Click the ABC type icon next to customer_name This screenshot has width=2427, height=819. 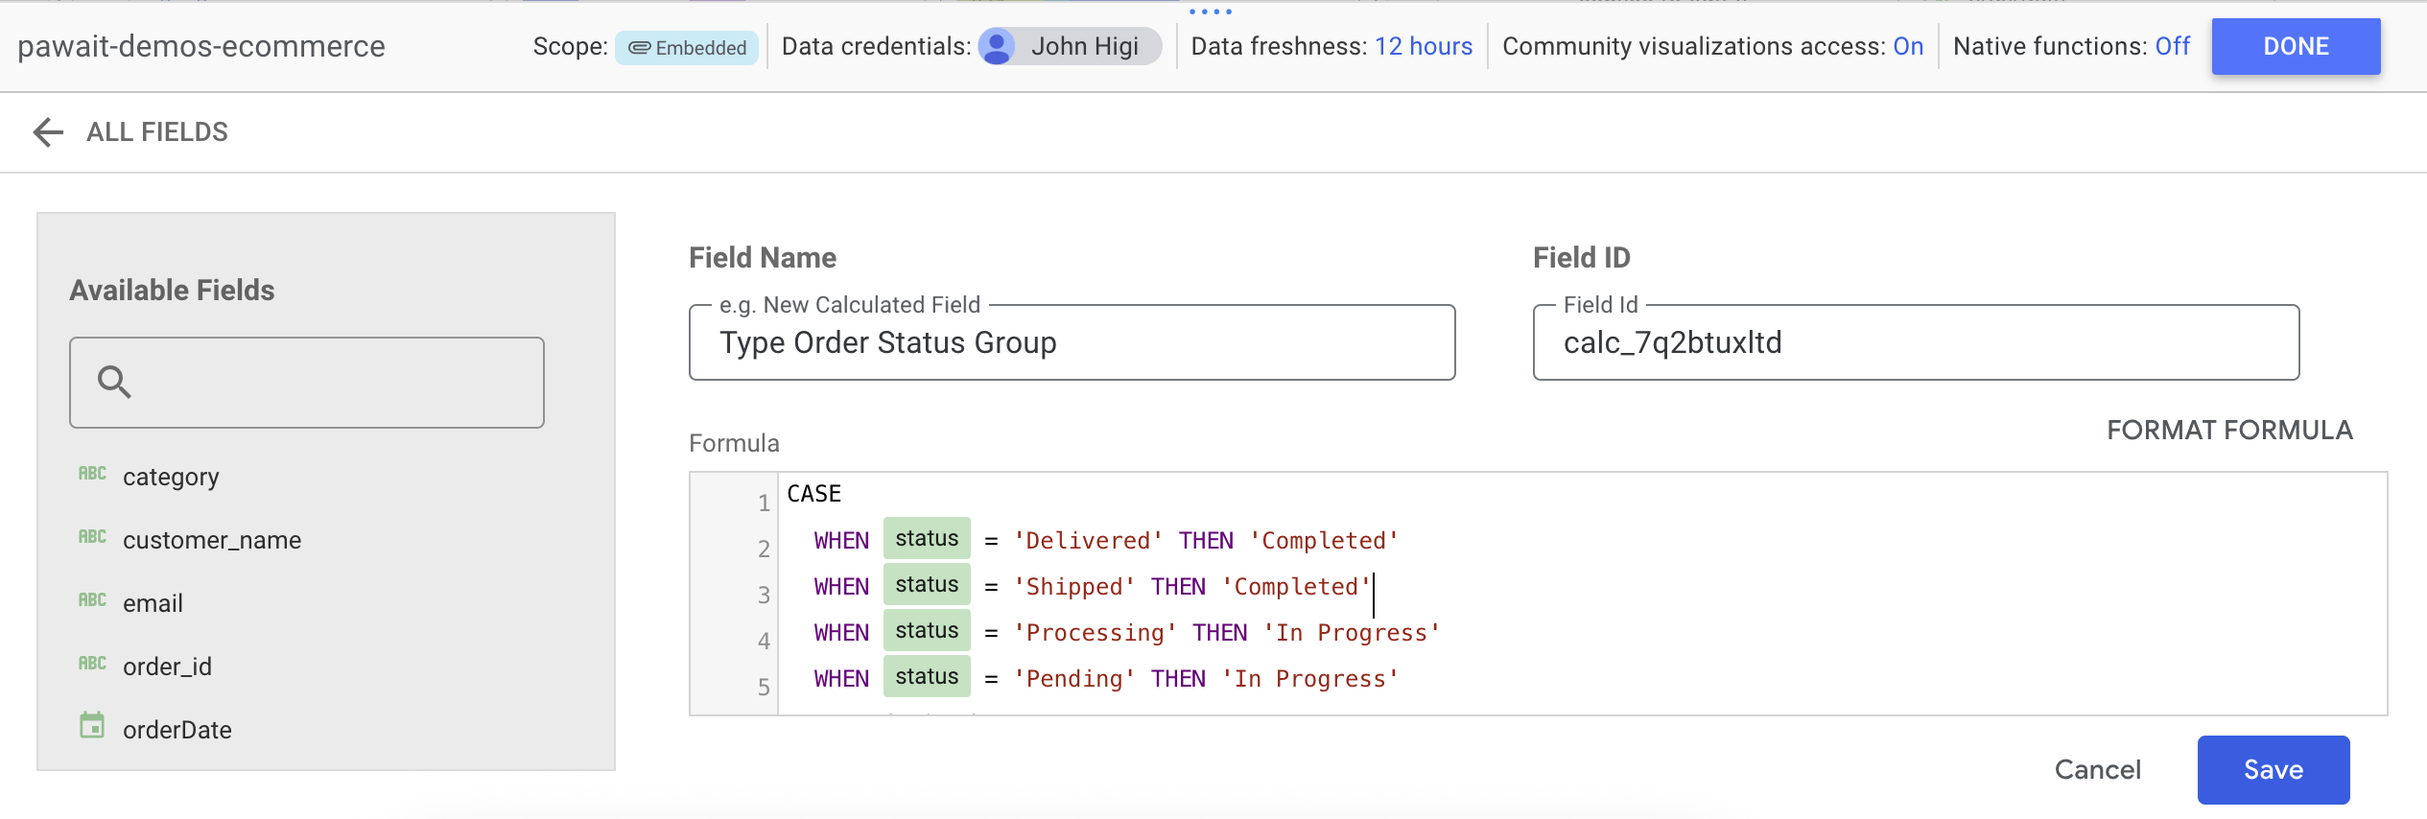[x=92, y=537]
